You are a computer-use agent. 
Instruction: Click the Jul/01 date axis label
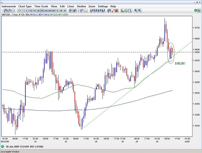[x=187, y=142]
